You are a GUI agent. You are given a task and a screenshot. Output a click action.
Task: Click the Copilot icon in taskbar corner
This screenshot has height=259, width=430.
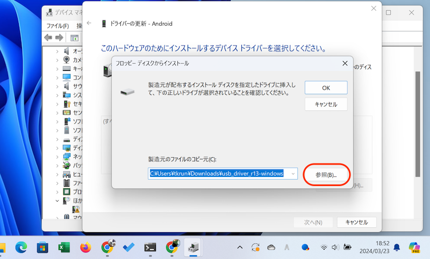[x=414, y=247]
